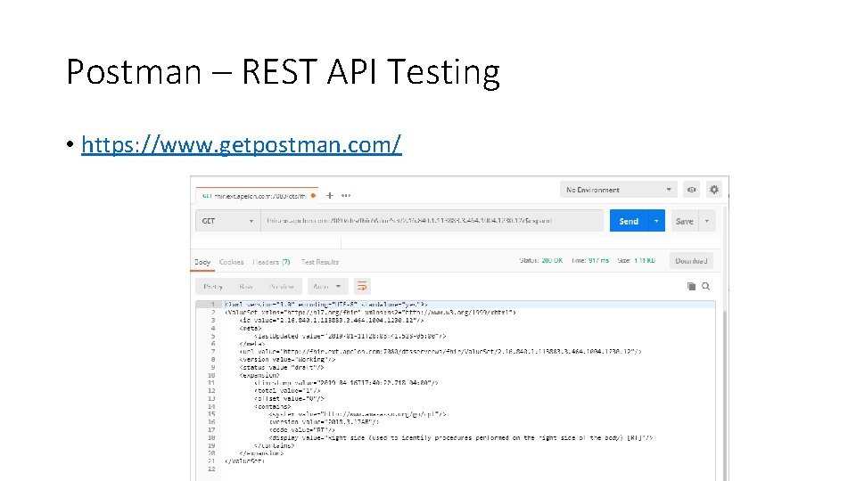Select the Preview view mode
856x481 pixels.
pos(282,286)
